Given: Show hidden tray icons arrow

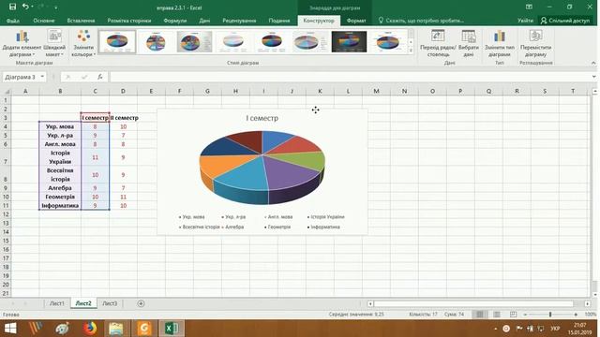Looking at the screenshot, I should click(x=495, y=329).
